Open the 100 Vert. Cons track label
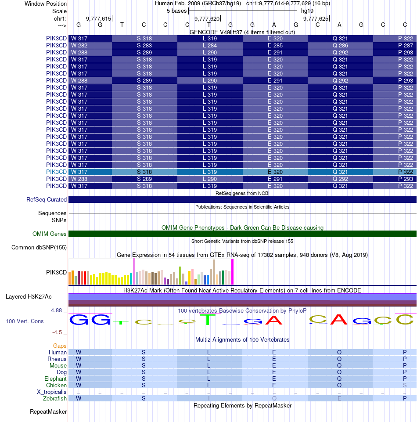This screenshot has height=422, width=417. pyautogui.click(x=25, y=321)
